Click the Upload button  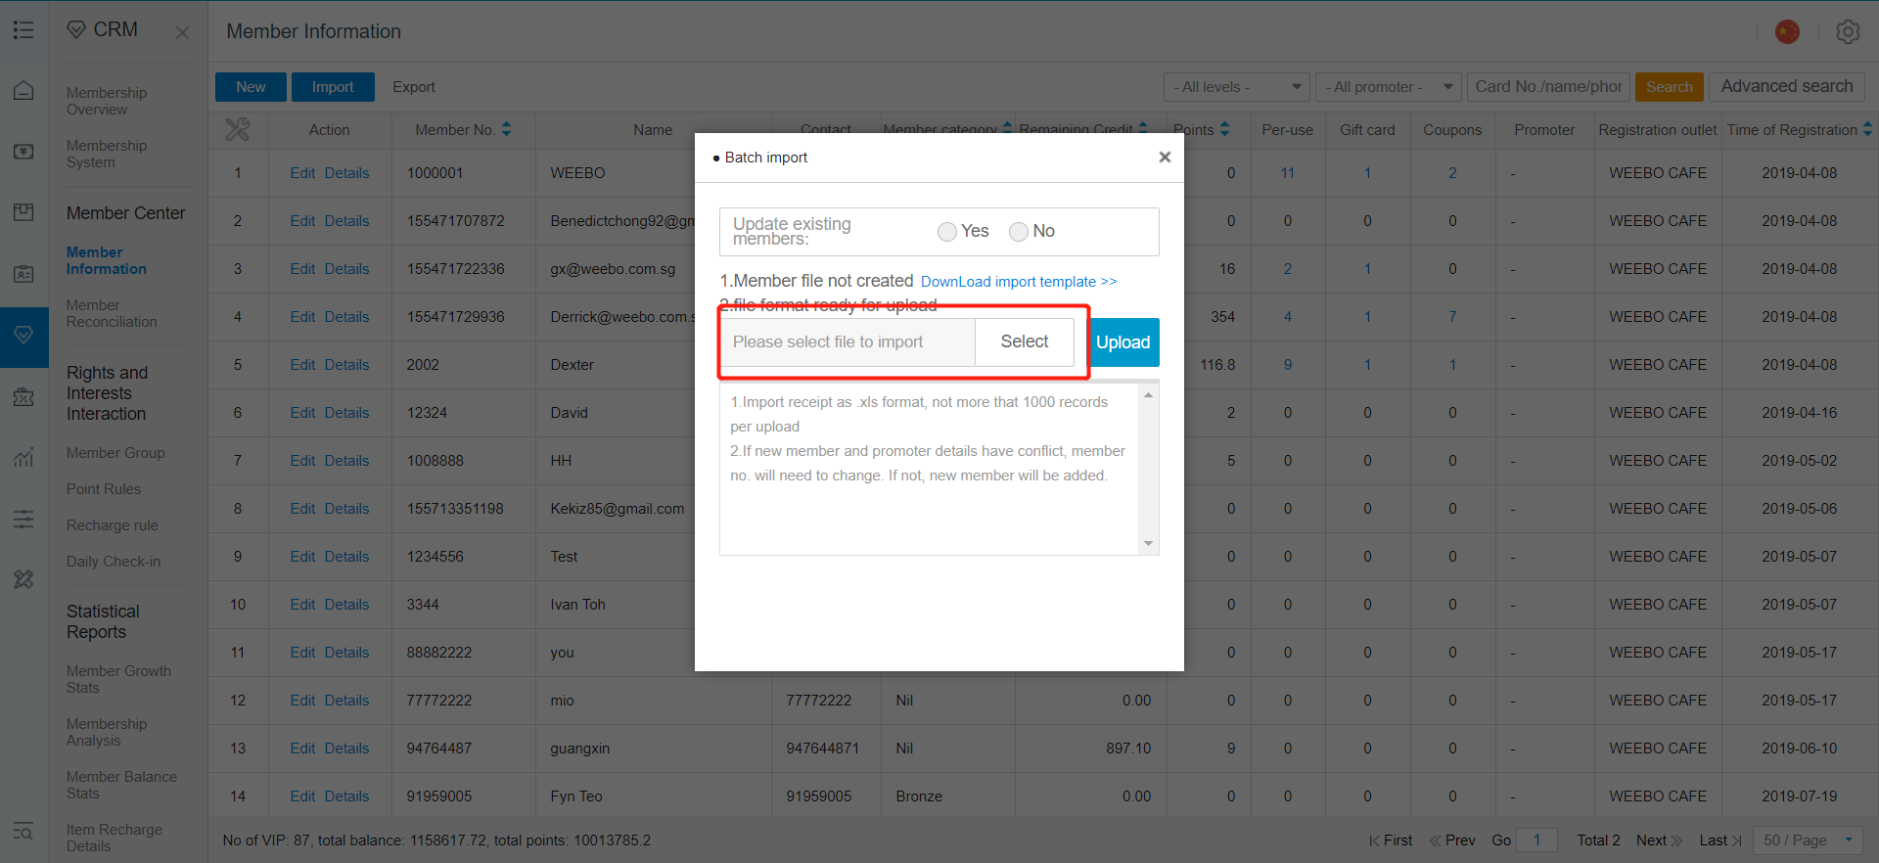[x=1123, y=342]
